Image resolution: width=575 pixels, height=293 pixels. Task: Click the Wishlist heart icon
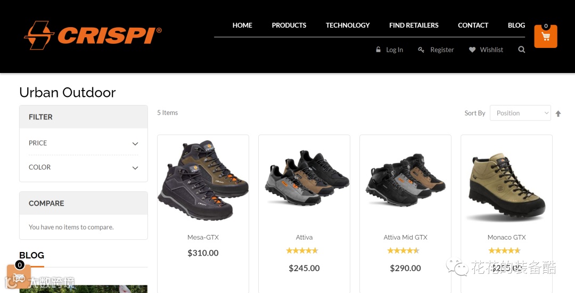472,50
